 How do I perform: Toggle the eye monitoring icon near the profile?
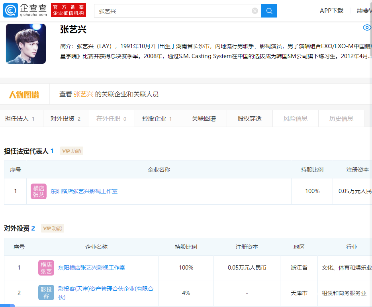pos(366,28)
